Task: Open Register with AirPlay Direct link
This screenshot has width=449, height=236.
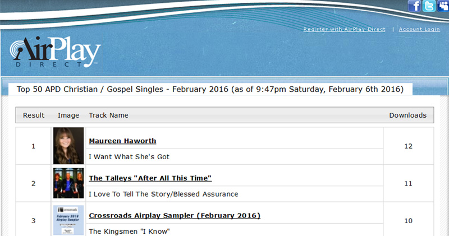Action: tap(344, 29)
